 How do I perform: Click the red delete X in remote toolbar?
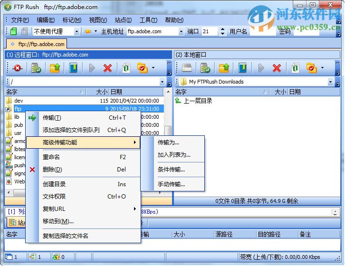pyautogui.click(x=107, y=68)
